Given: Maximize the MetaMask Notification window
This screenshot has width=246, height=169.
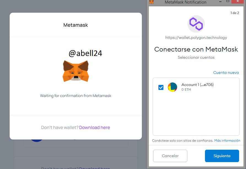Looking at the screenshot, I should tap(228, 1).
